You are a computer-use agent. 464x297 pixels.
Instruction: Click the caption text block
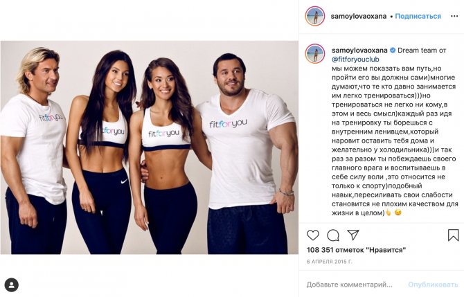pyautogui.click(x=395, y=132)
